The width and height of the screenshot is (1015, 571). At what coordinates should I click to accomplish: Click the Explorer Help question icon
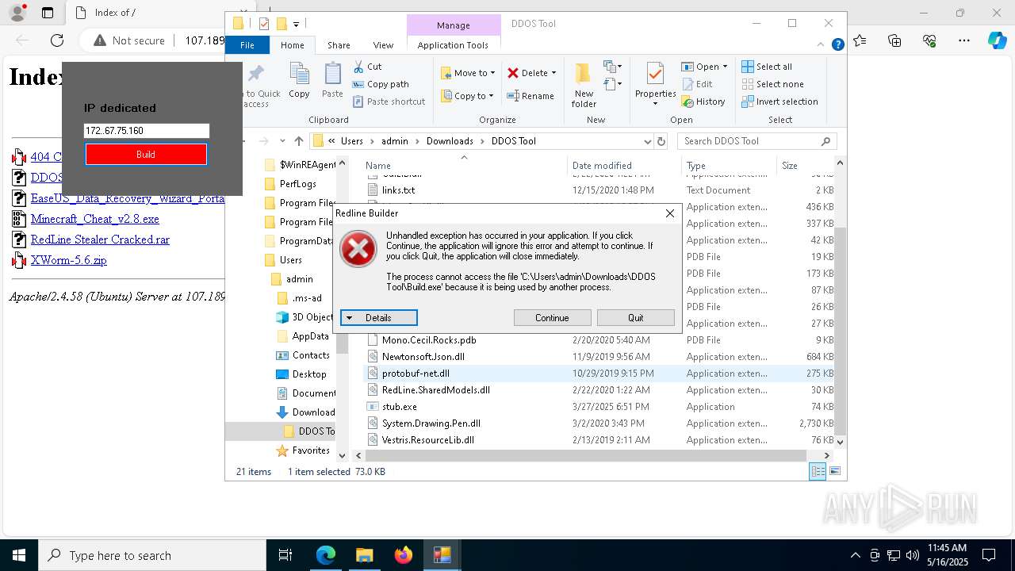(837, 45)
